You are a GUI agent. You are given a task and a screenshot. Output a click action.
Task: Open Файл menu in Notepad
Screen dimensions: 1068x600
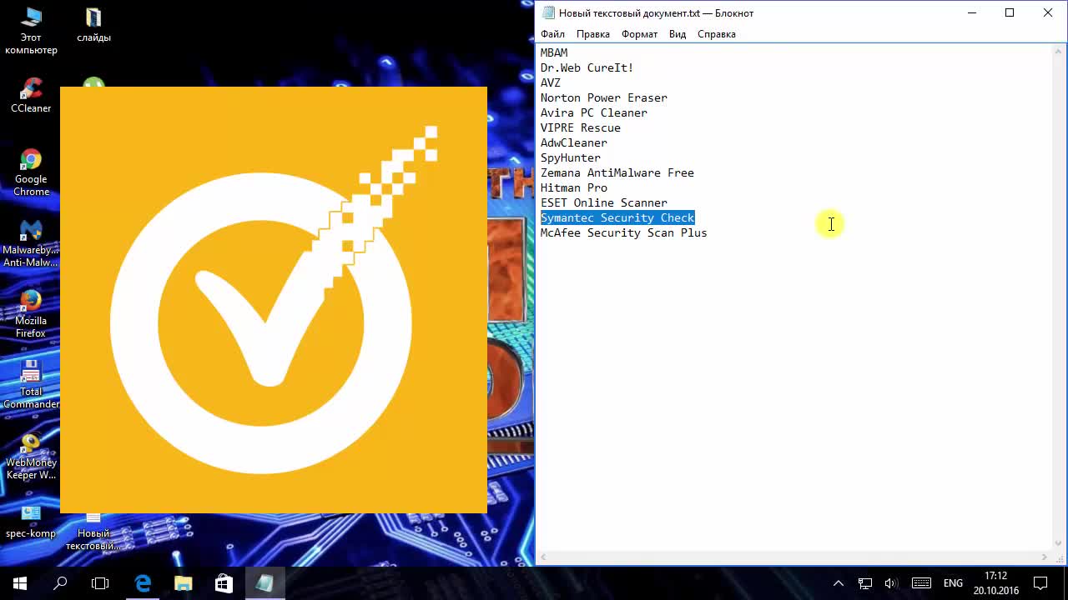[552, 34]
